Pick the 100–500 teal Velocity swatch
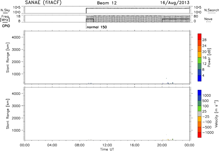Screen dimensions: 219x151 [200, 103]
